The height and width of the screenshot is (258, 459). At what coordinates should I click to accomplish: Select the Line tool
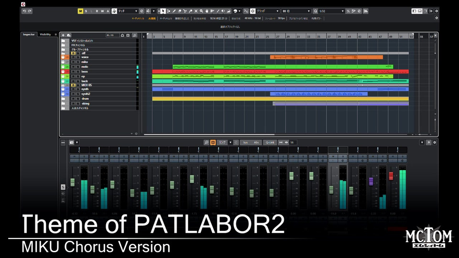(218, 11)
